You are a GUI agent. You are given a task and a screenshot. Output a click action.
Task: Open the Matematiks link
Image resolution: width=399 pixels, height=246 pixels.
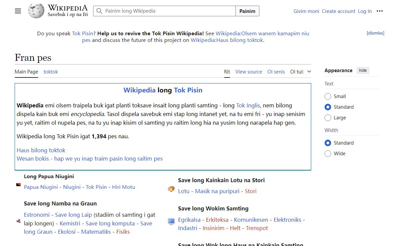[x=96, y=232]
